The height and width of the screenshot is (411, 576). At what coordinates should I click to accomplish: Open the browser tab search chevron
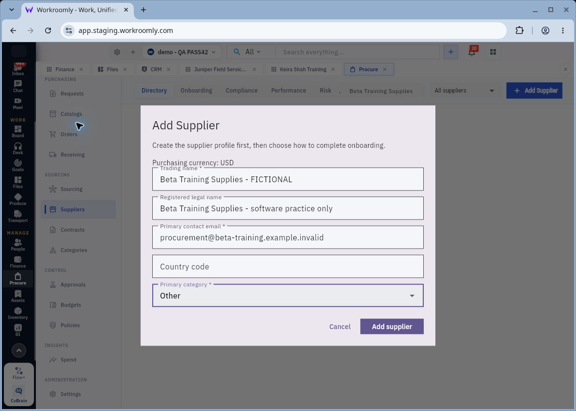pyautogui.click(x=12, y=10)
